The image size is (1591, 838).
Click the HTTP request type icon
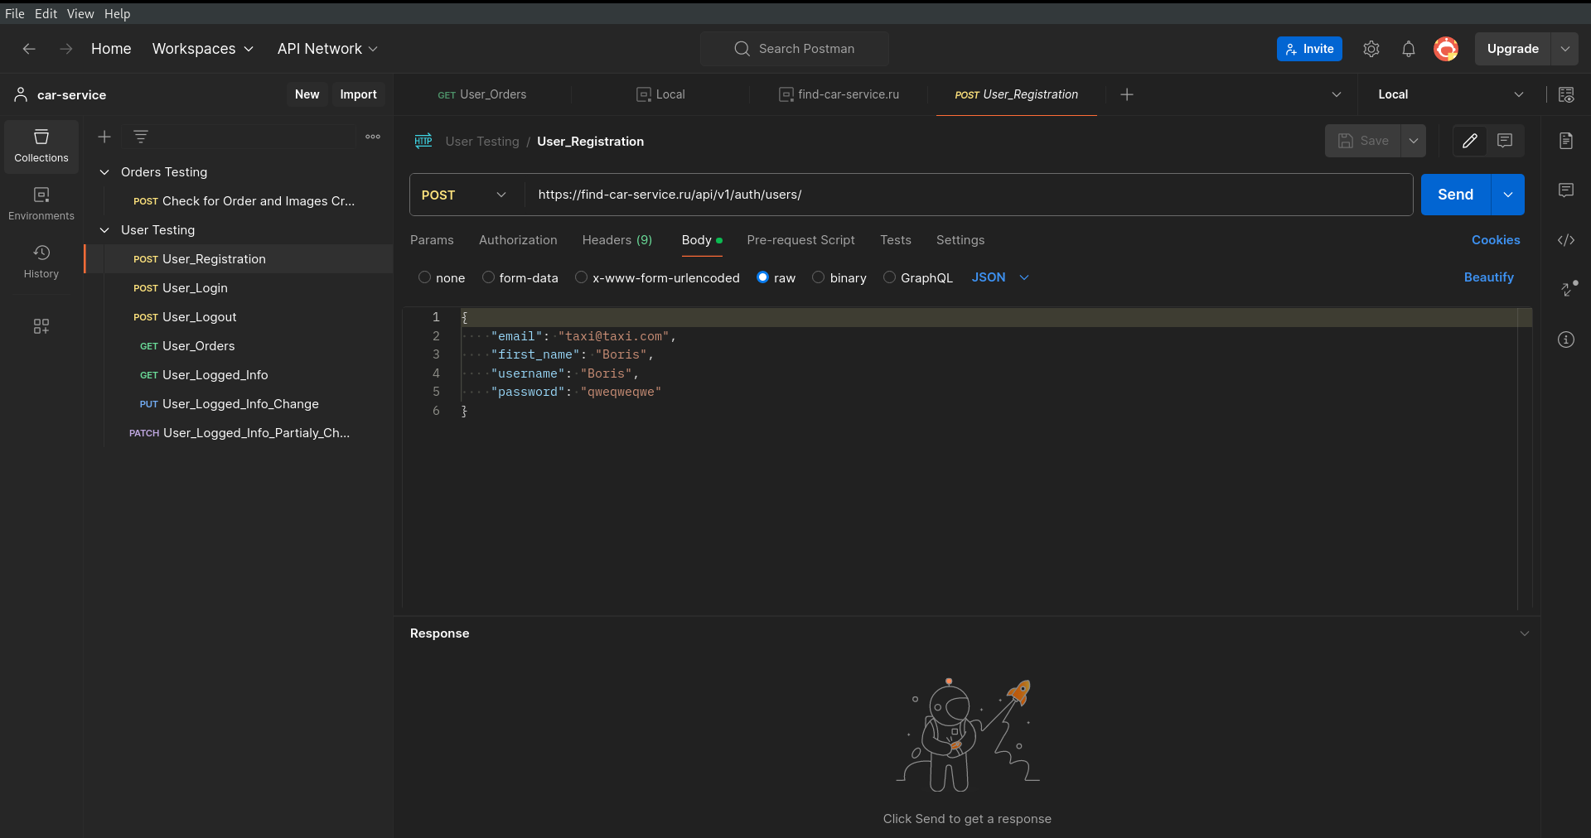[x=423, y=141]
